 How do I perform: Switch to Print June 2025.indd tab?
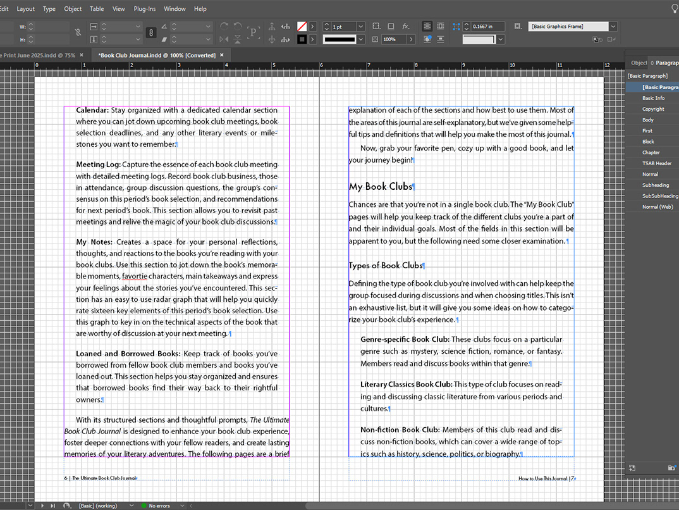click(38, 56)
